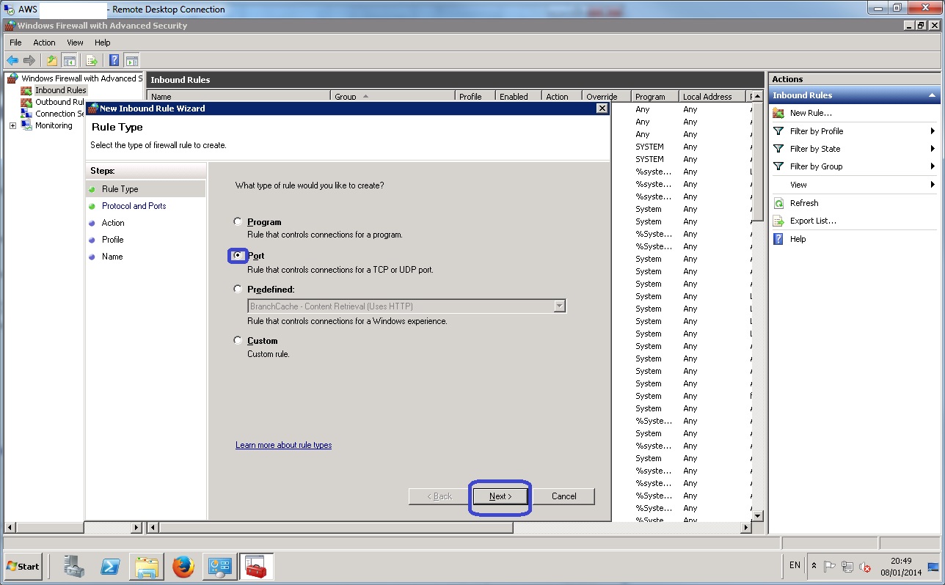Click the Enabled column header
The image size is (945, 585).
(517, 97)
